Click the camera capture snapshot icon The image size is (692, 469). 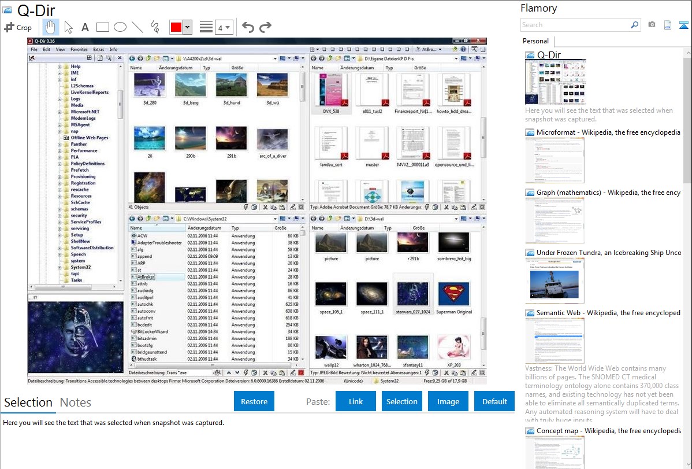[652, 25]
